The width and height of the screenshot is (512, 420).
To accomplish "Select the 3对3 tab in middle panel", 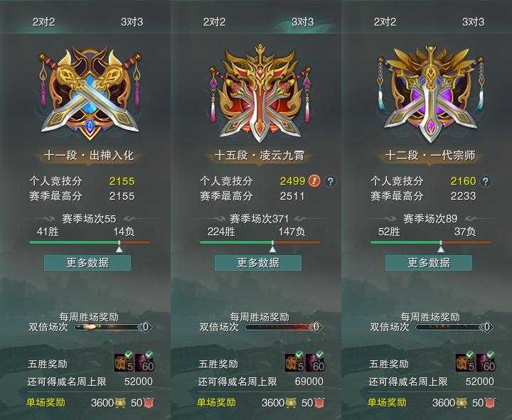I will (302, 22).
